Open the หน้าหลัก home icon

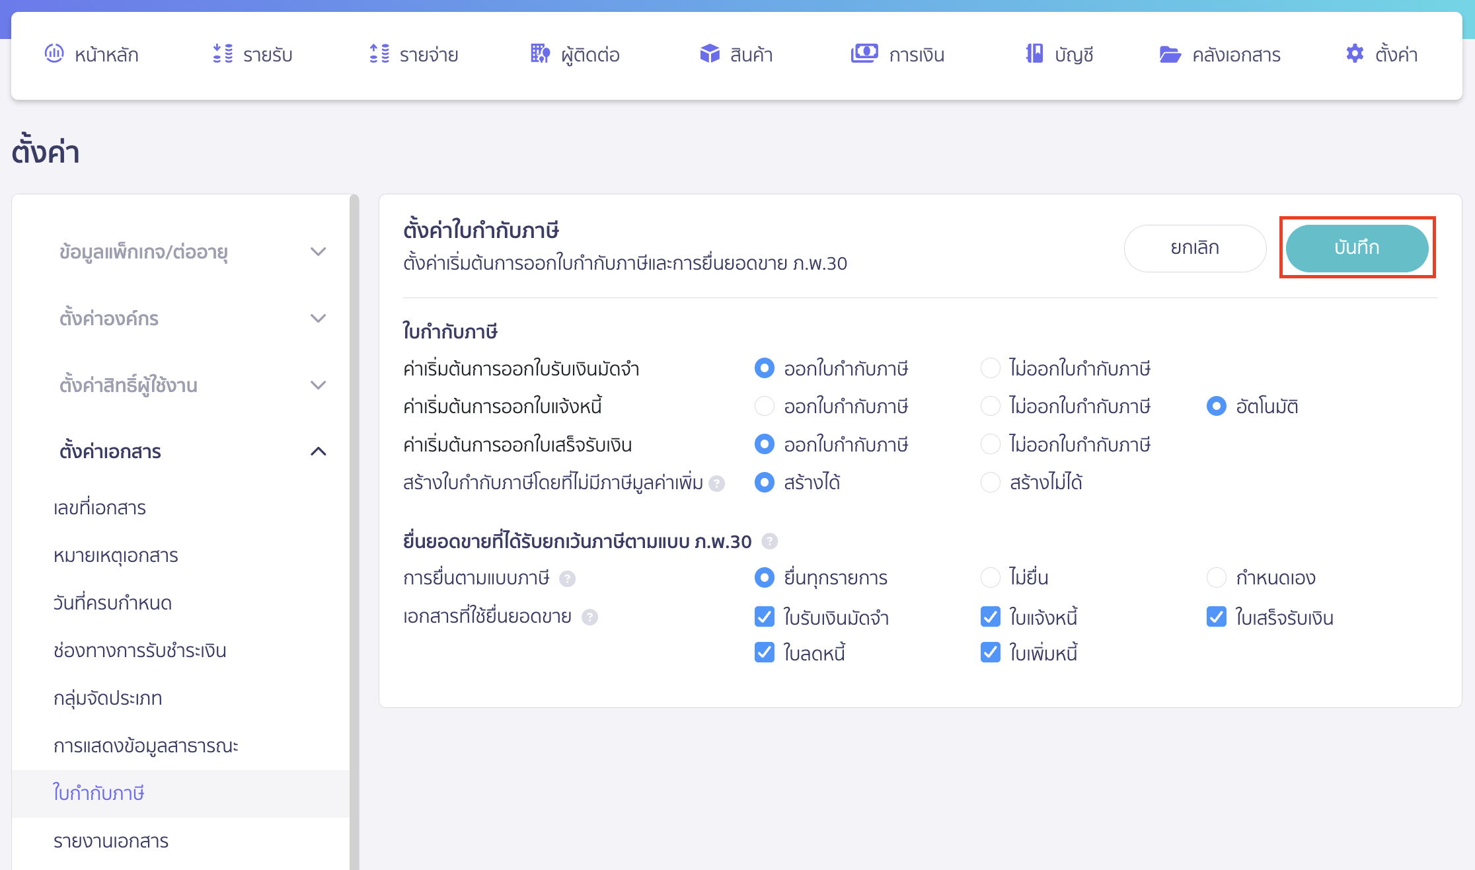tap(55, 54)
